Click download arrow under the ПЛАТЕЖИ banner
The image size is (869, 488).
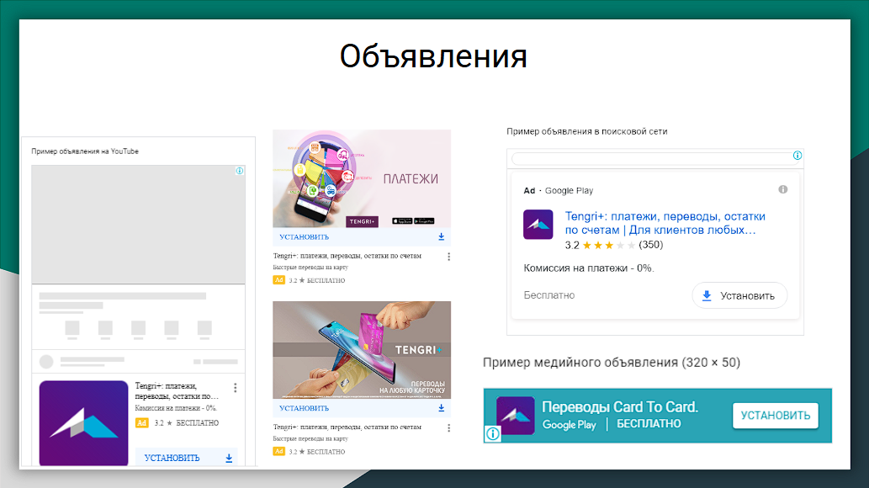[441, 236]
